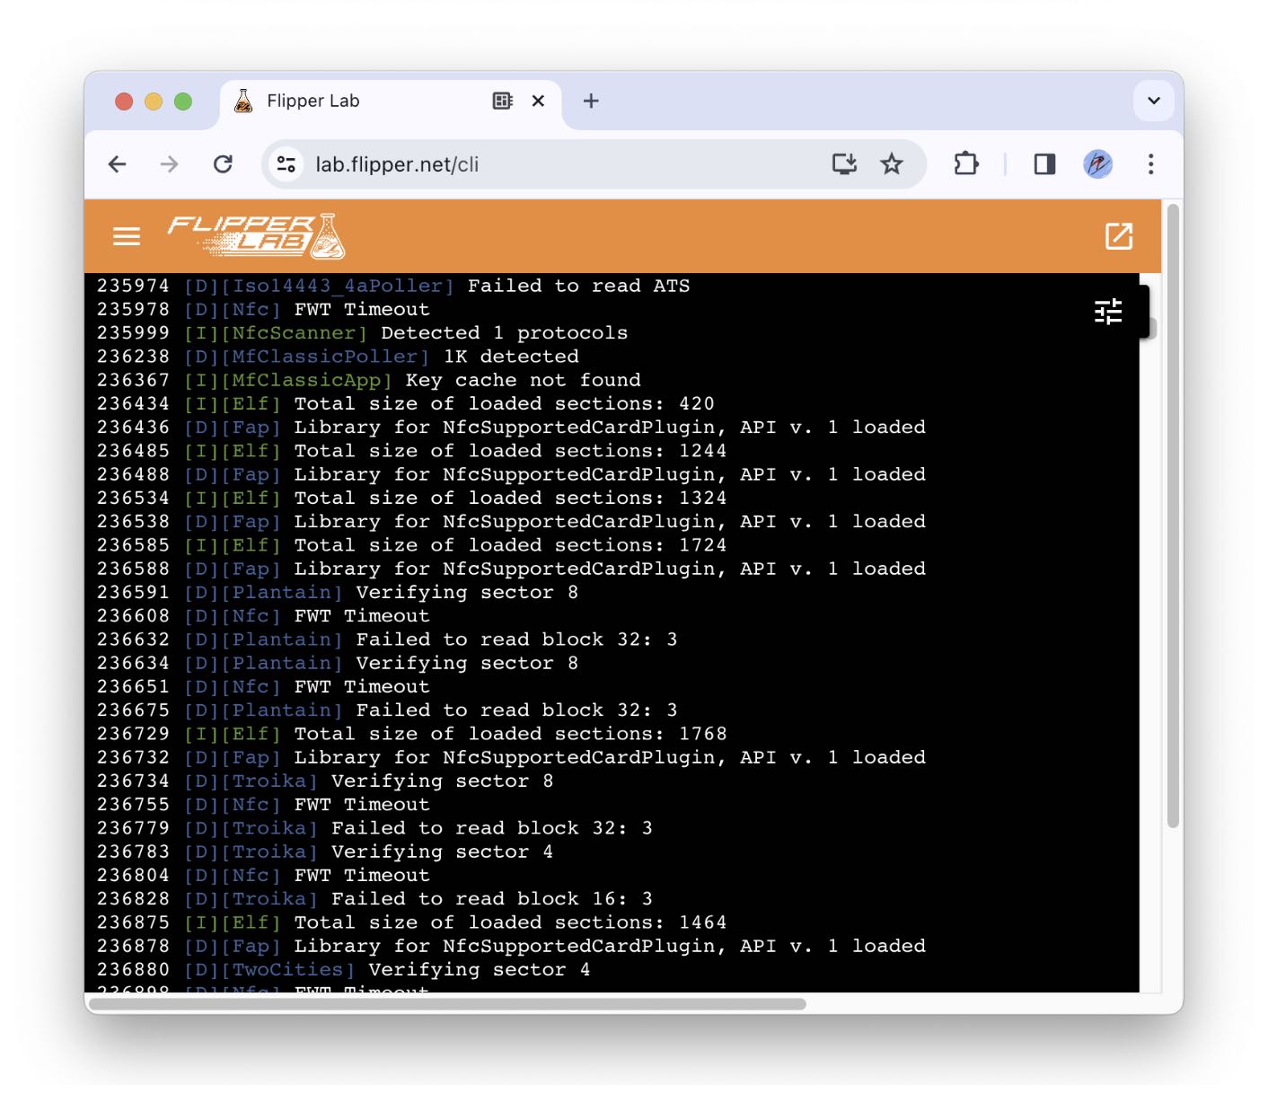Click the address bar URL lab.flipper.net/cli
The image size is (1268, 1094).
point(397,164)
